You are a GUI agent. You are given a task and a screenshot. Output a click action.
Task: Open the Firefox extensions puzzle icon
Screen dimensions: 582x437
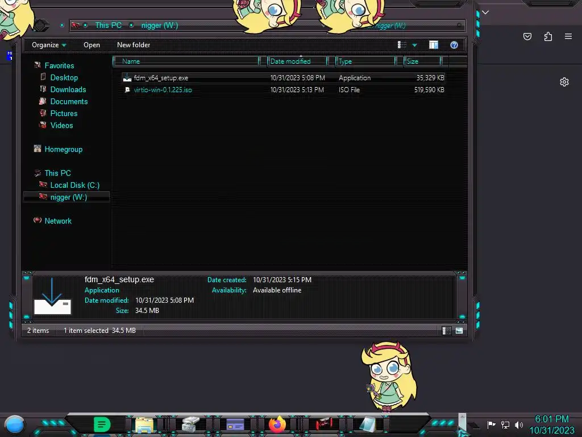tap(548, 36)
